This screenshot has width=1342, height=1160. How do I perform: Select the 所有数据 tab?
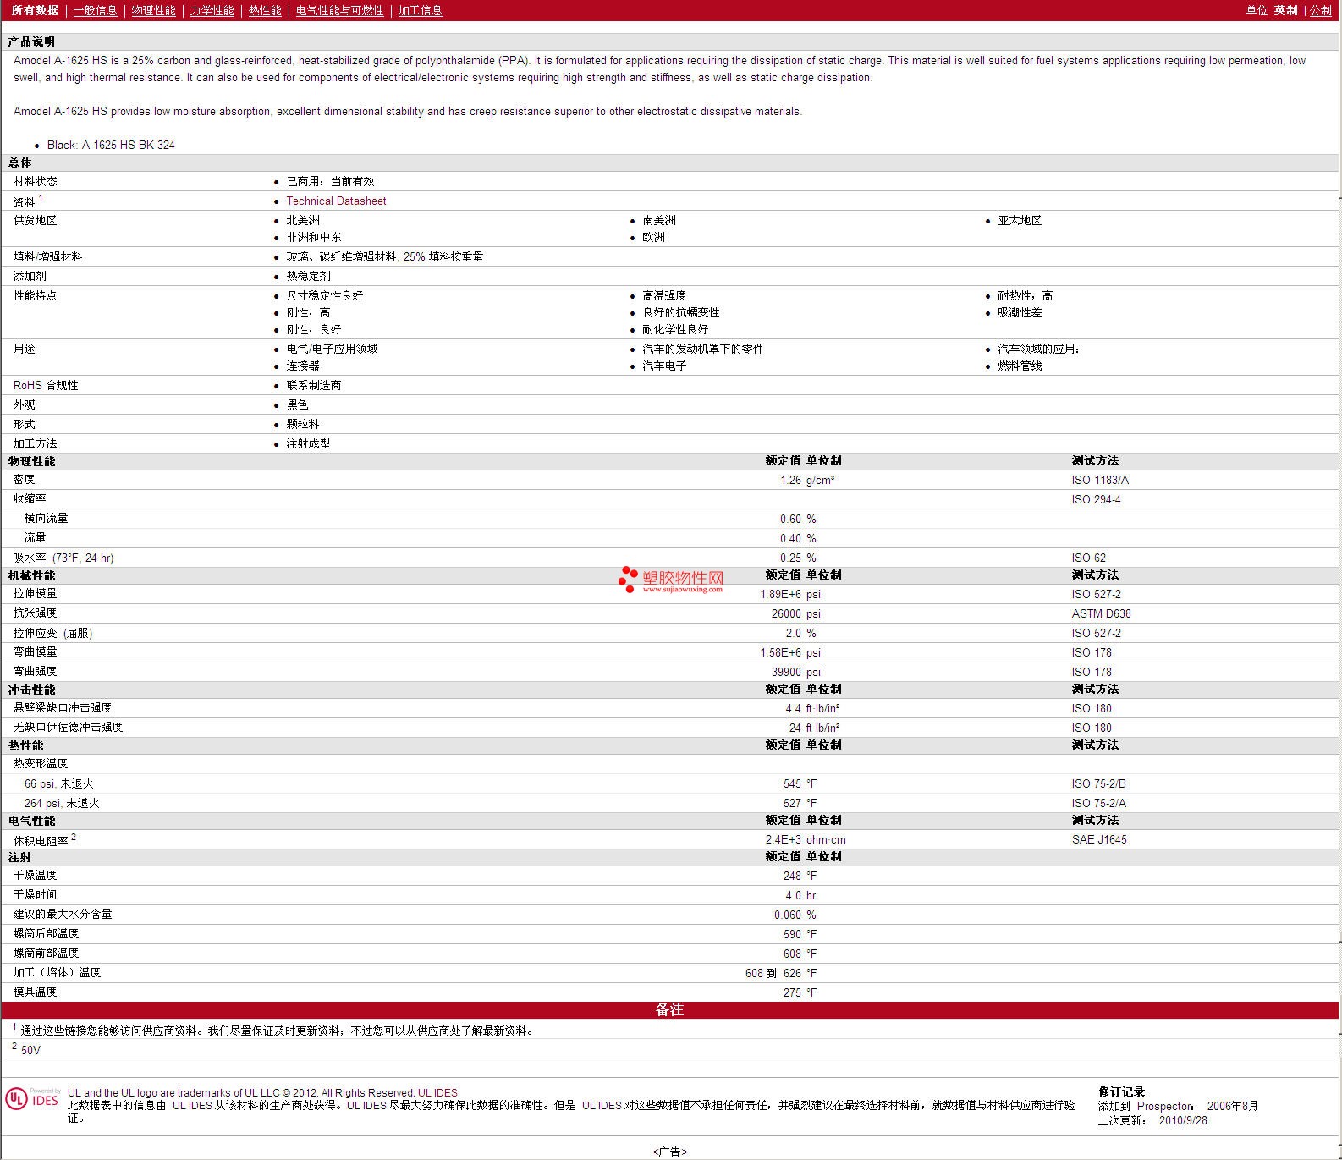[x=35, y=10]
